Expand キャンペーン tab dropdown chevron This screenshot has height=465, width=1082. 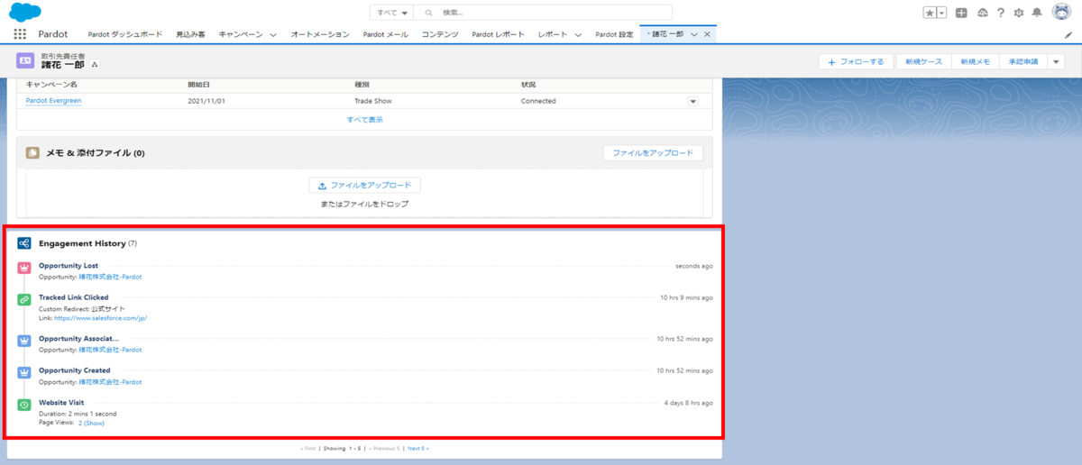click(273, 34)
